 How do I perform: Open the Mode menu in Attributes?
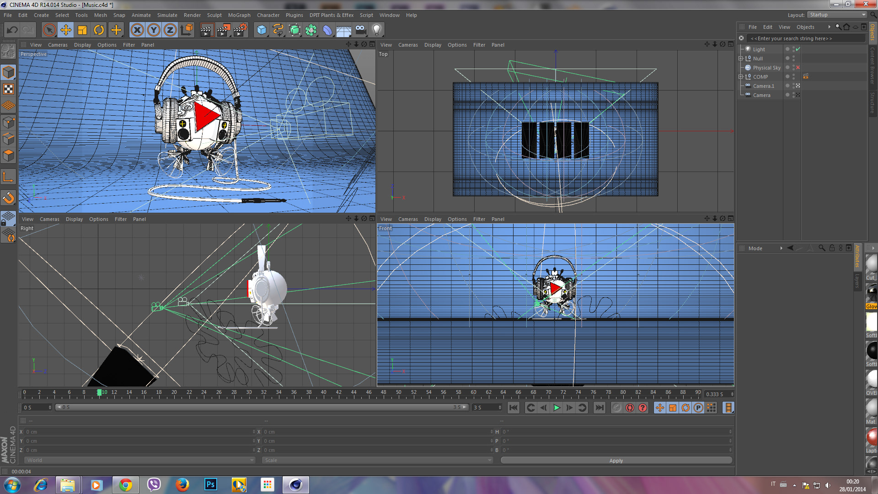(x=755, y=248)
